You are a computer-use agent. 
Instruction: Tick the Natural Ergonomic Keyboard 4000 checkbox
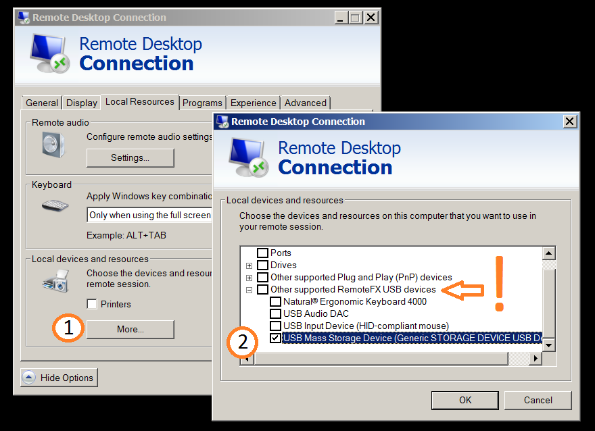[x=275, y=301]
